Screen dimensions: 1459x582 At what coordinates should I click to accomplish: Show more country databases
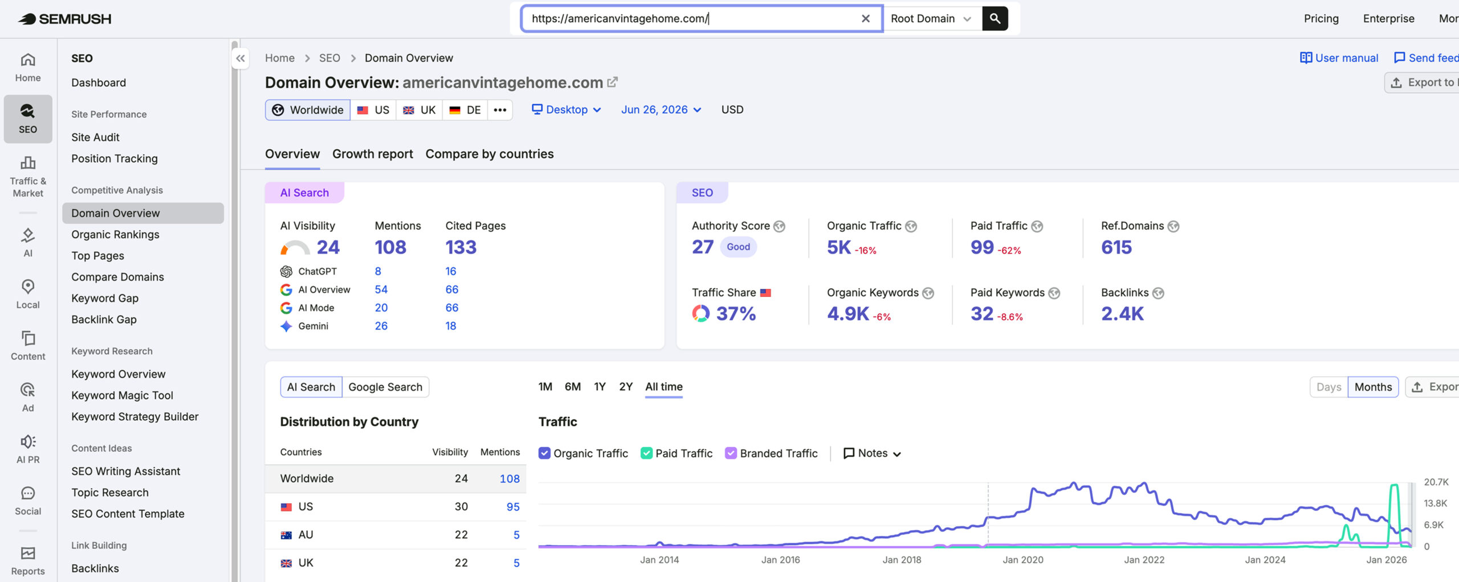(500, 110)
